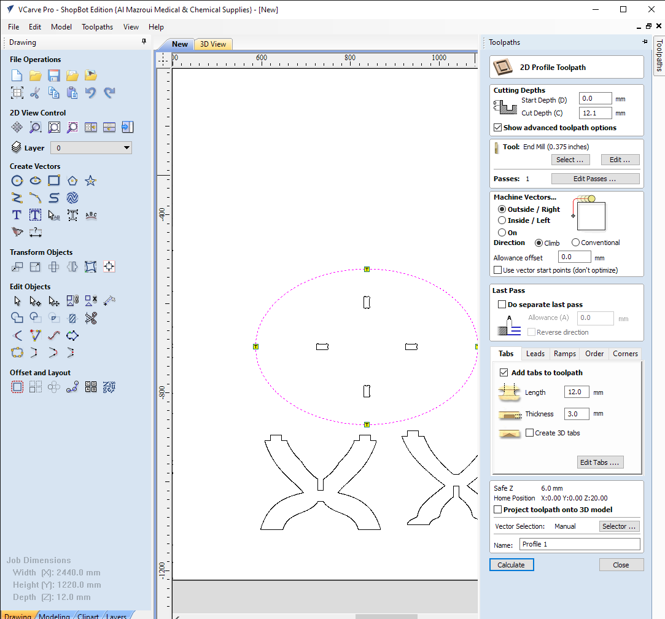Select the Draw Polygon tool

click(72, 181)
